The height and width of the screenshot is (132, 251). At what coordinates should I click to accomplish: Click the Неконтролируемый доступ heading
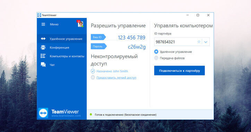point(114,60)
